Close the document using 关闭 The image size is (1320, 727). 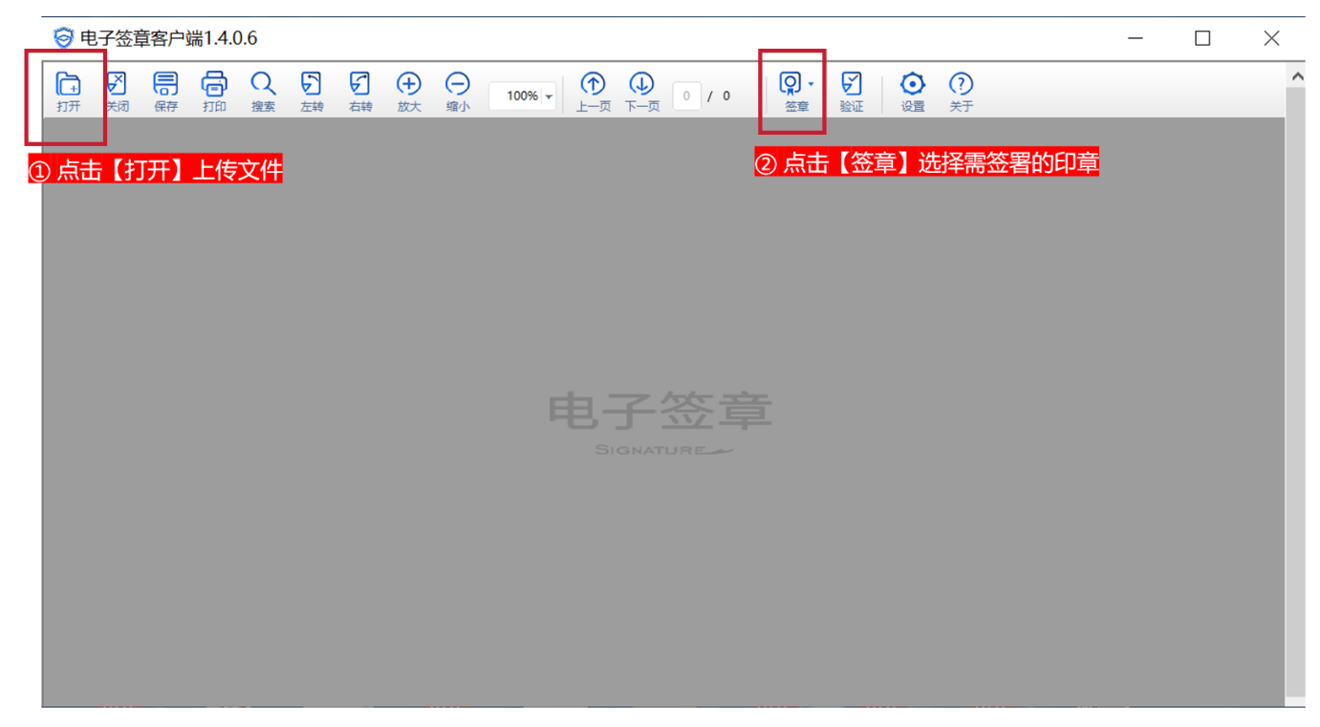117,92
